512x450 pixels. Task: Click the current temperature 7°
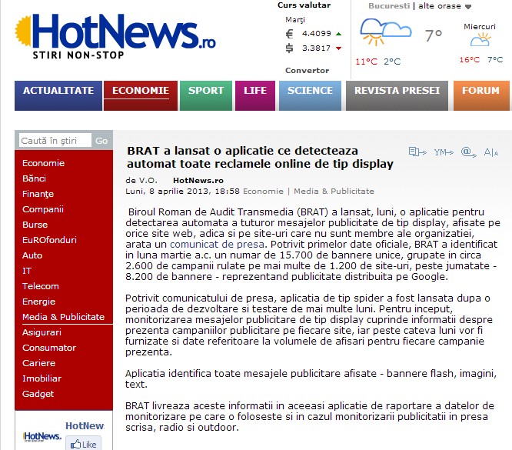pos(434,35)
